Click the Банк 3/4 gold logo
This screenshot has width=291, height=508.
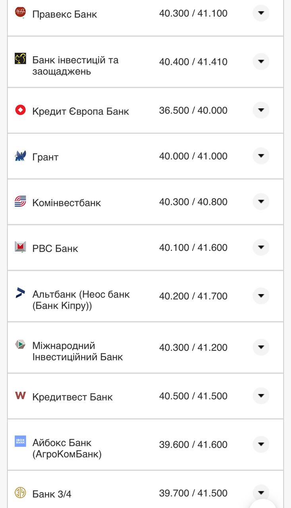point(20,493)
